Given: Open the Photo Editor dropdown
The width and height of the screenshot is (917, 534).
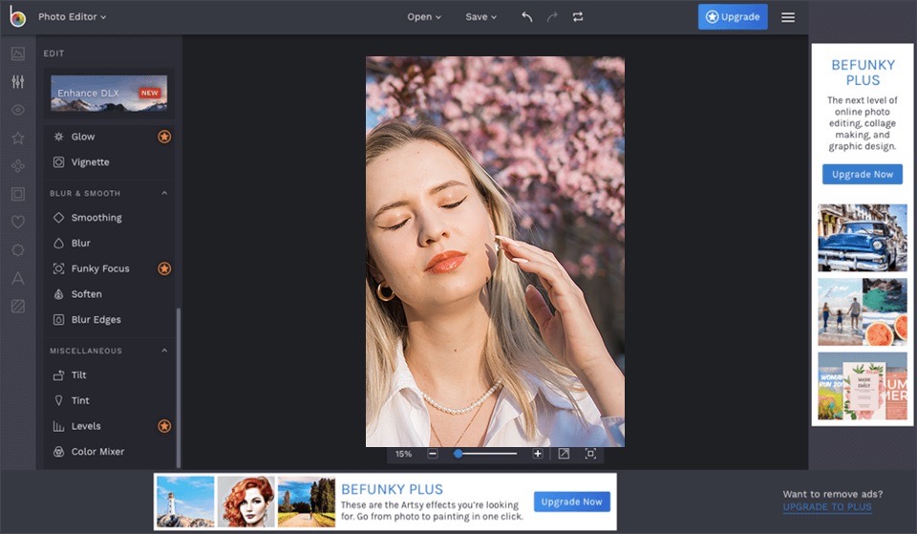Looking at the screenshot, I should click(72, 17).
